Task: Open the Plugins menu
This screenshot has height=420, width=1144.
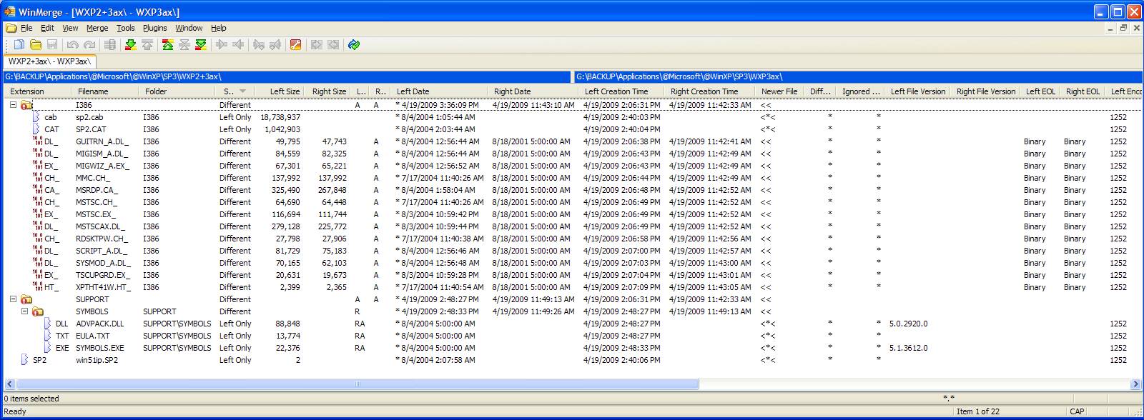Action: coord(154,28)
